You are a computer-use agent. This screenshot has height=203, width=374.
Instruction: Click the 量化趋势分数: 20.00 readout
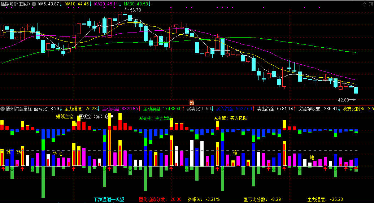tap(160, 199)
